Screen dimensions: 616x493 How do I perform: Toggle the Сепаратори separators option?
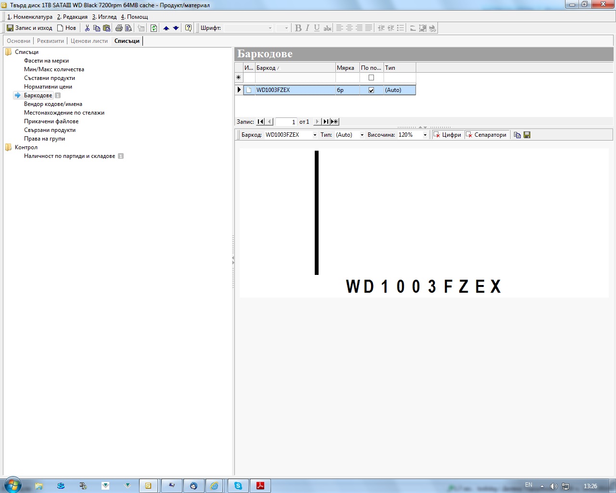pyautogui.click(x=487, y=135)
